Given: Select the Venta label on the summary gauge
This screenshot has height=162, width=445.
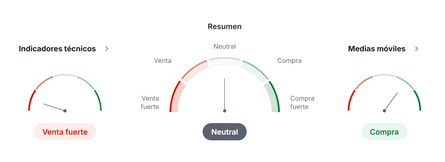Looking at the screenshot, I should pyautogui.click(x=163, y=61).
